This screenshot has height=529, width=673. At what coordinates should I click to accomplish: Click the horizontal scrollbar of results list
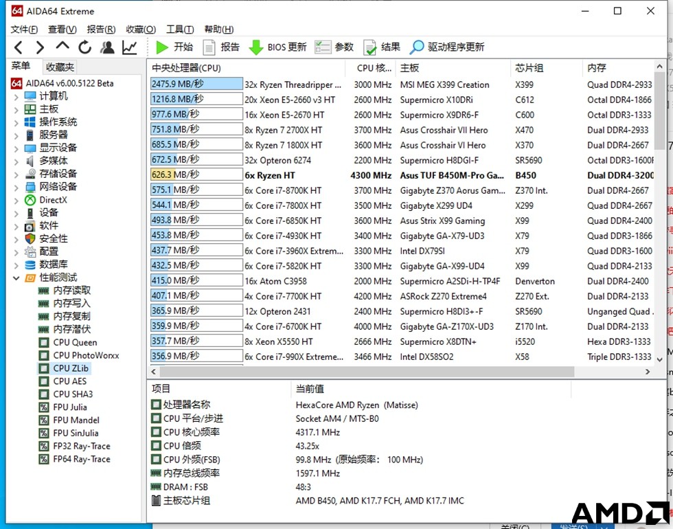tap(367, 372)
